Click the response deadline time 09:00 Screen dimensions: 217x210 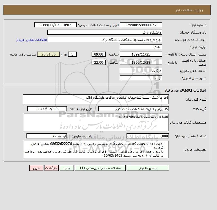[x=99, y=54]
